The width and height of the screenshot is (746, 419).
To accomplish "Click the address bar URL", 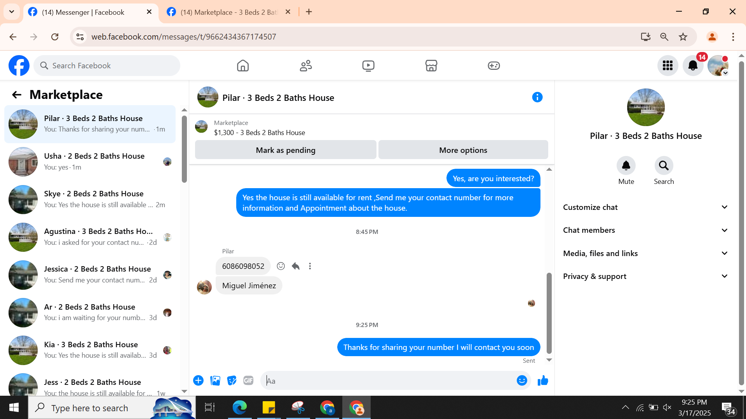I will click(184, 37).
